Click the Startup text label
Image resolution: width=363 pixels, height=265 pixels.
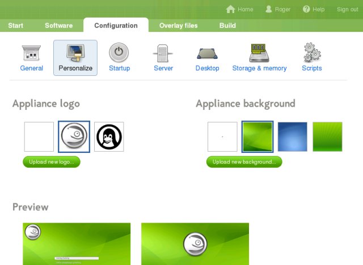[120, 68]
